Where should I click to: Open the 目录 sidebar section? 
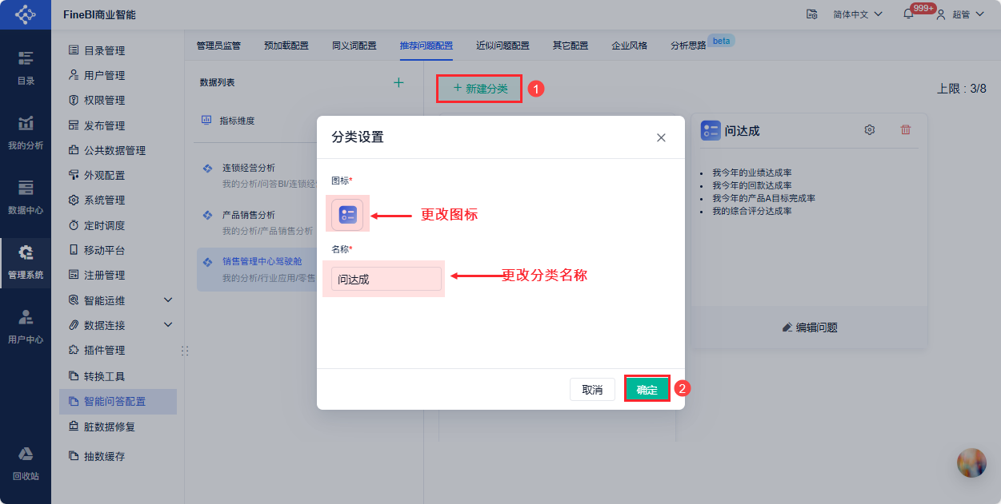(26, 68)
